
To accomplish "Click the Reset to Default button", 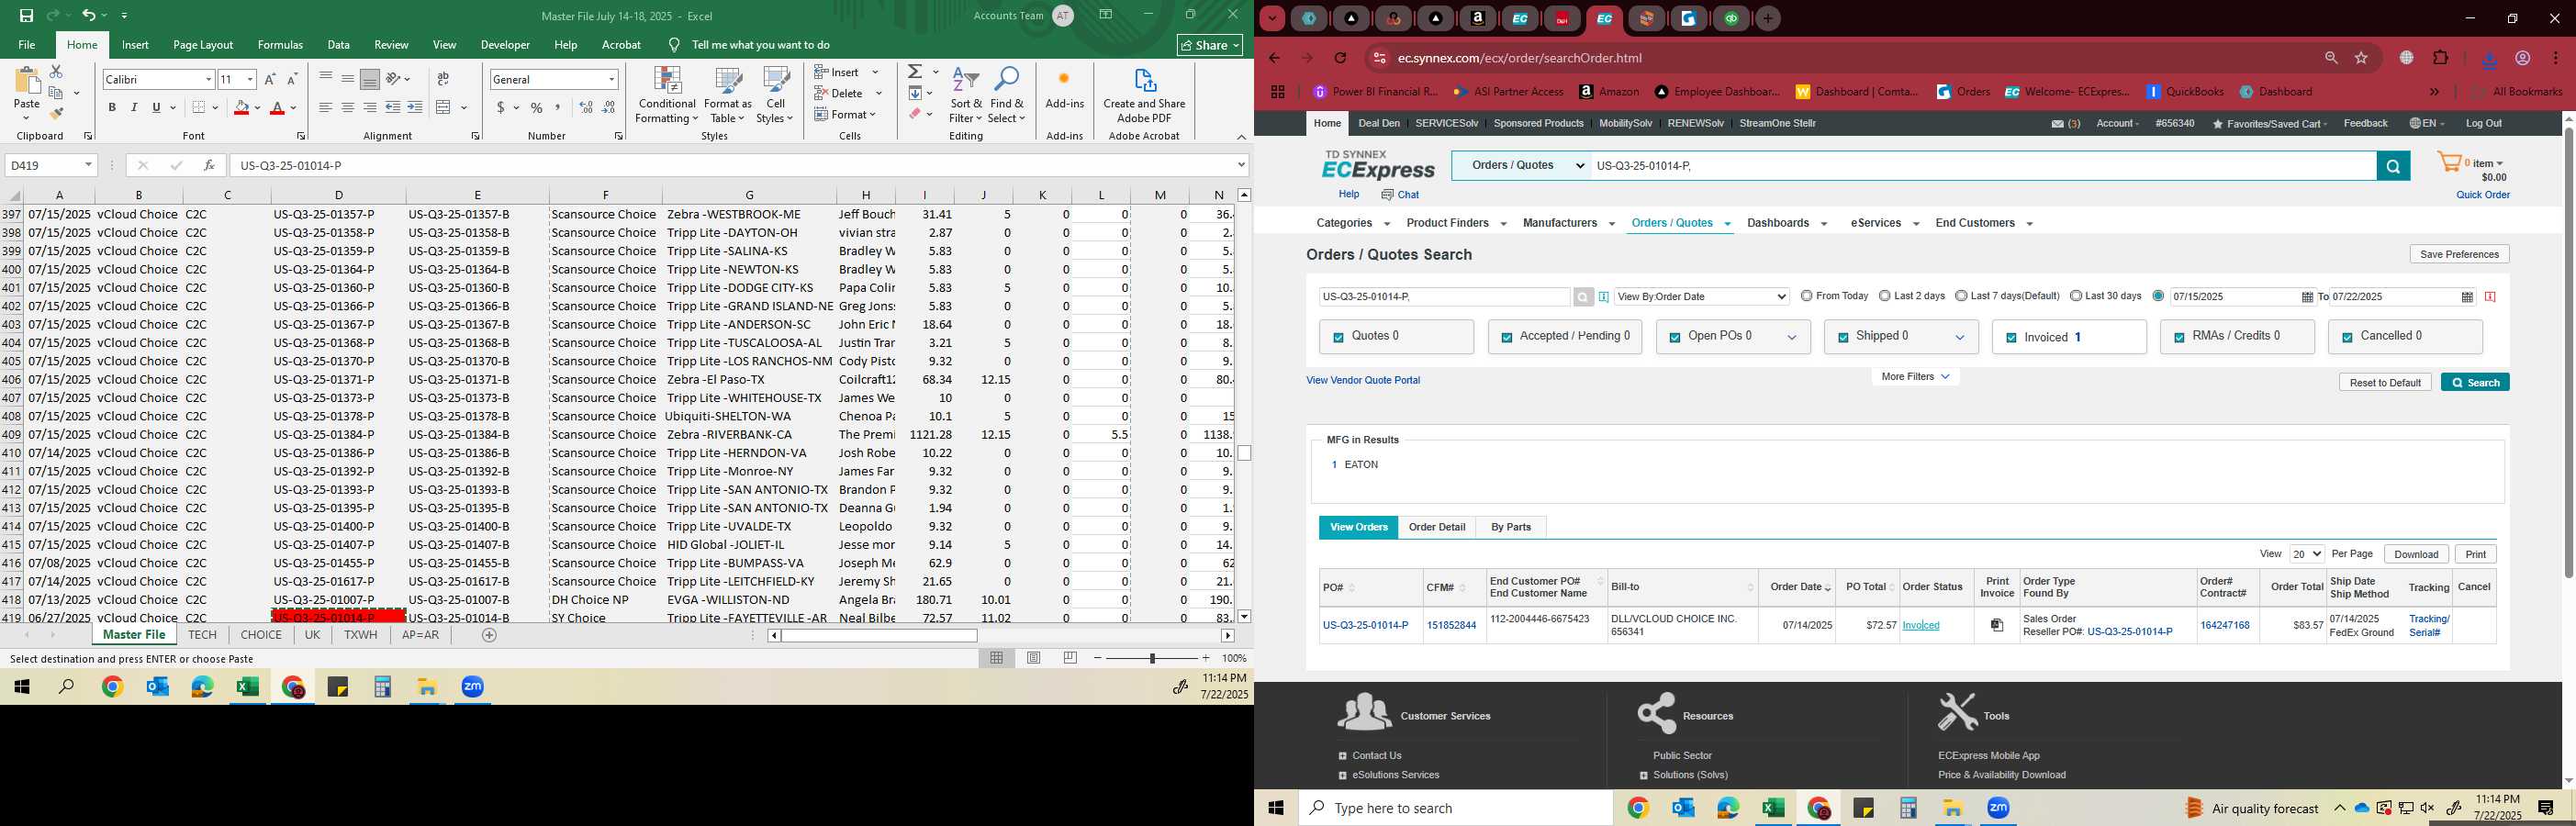I will pyautogui.click(x=2385, y=383).
